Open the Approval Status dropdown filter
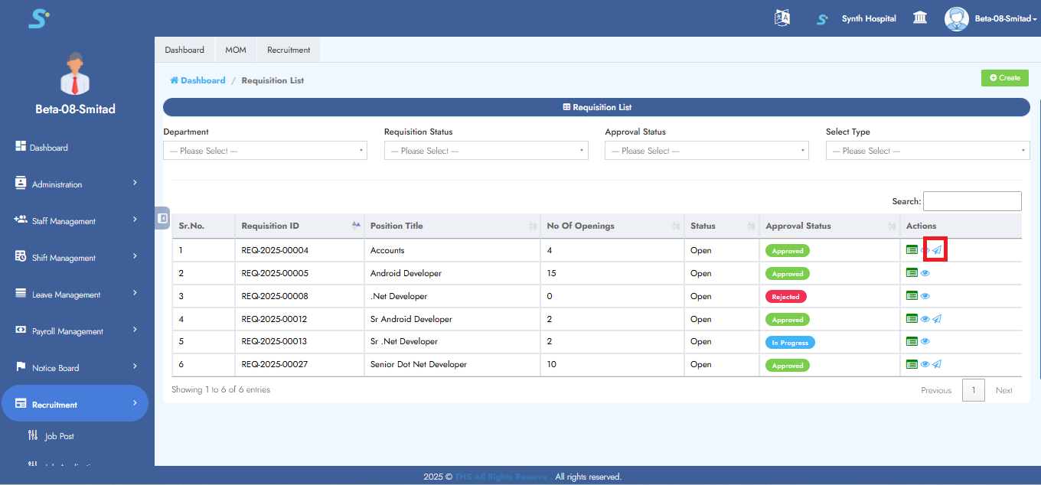Screen dimensions: 1041x485 coord(706,151)
